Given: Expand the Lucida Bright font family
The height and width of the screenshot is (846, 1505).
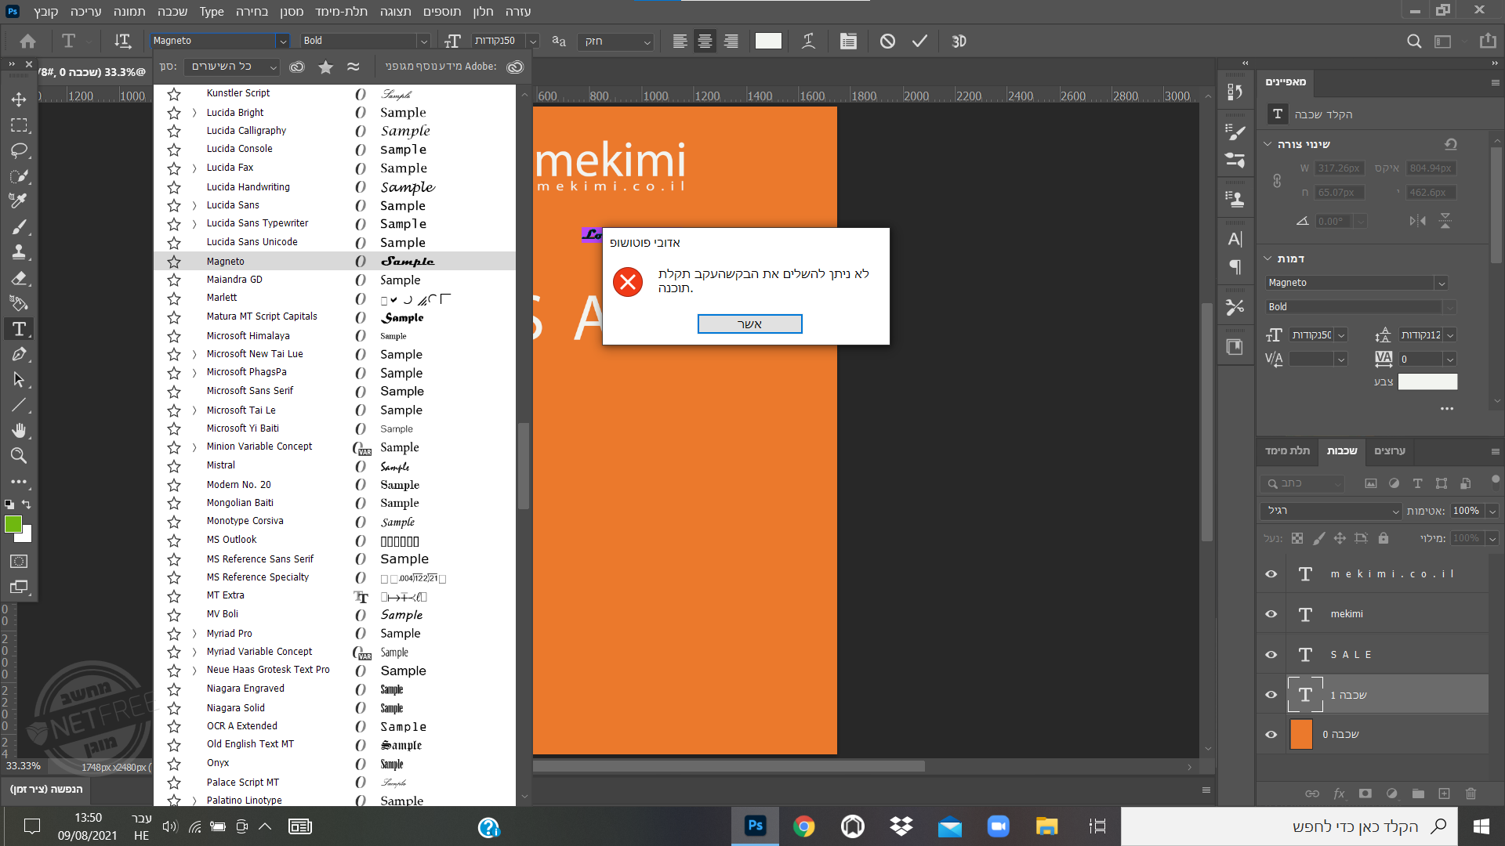Looking at the screenshot, I should tap(194, 113).
